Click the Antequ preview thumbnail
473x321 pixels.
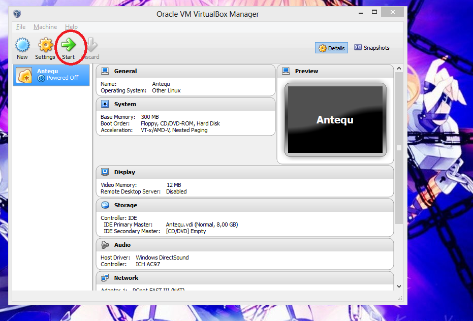click(335, 120)
